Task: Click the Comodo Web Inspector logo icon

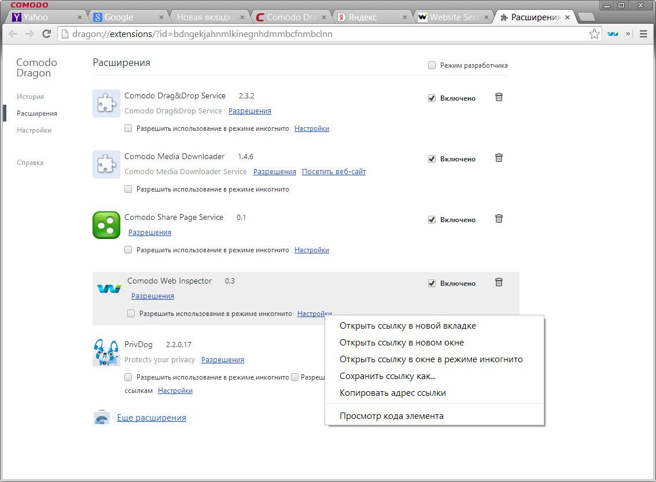Action: point(109,288)
